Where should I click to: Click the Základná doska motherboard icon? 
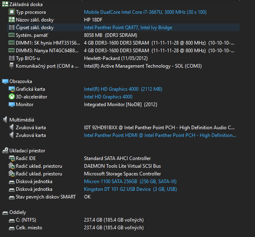pos(5,4)
